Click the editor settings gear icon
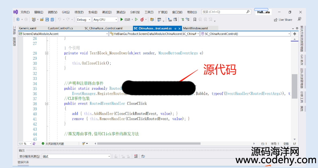 point(297,29)
